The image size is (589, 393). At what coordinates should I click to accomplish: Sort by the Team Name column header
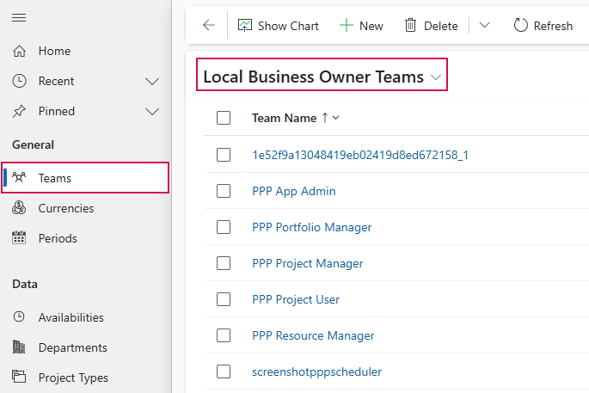pyautogui.click(x=285, y=118)
